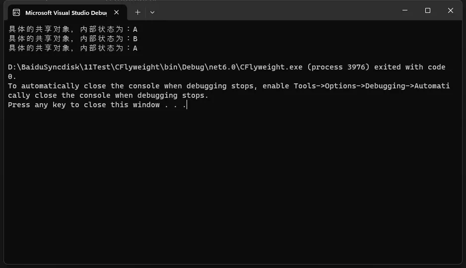Click 'Press any key to close this window'
The image size is (466, 268).
(x=84, y=105)
